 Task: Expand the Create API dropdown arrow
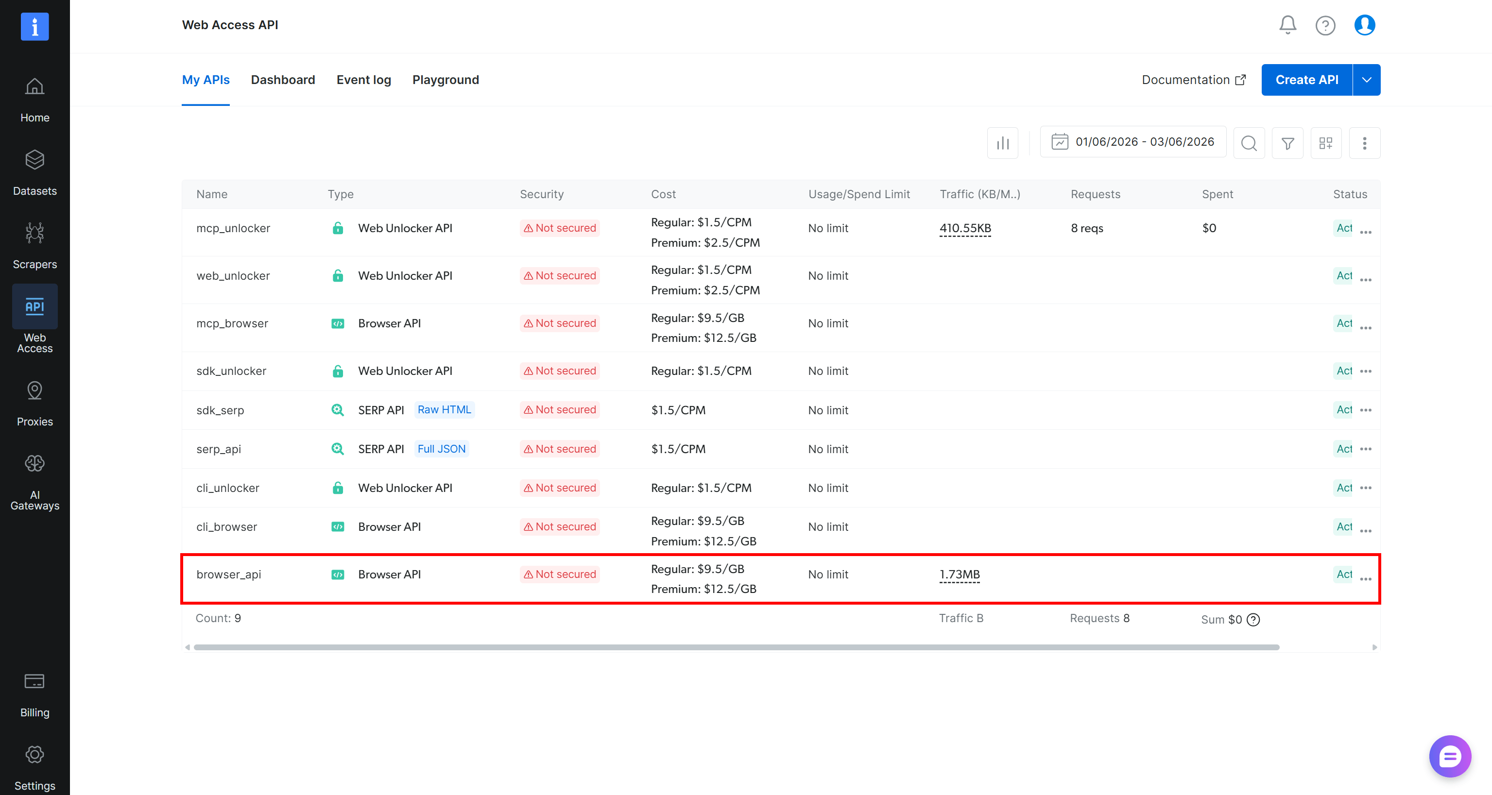[1366, 80]
